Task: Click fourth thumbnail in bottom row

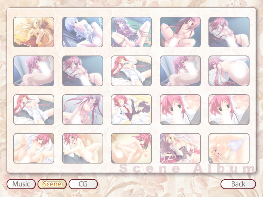Action: (180, 148)
